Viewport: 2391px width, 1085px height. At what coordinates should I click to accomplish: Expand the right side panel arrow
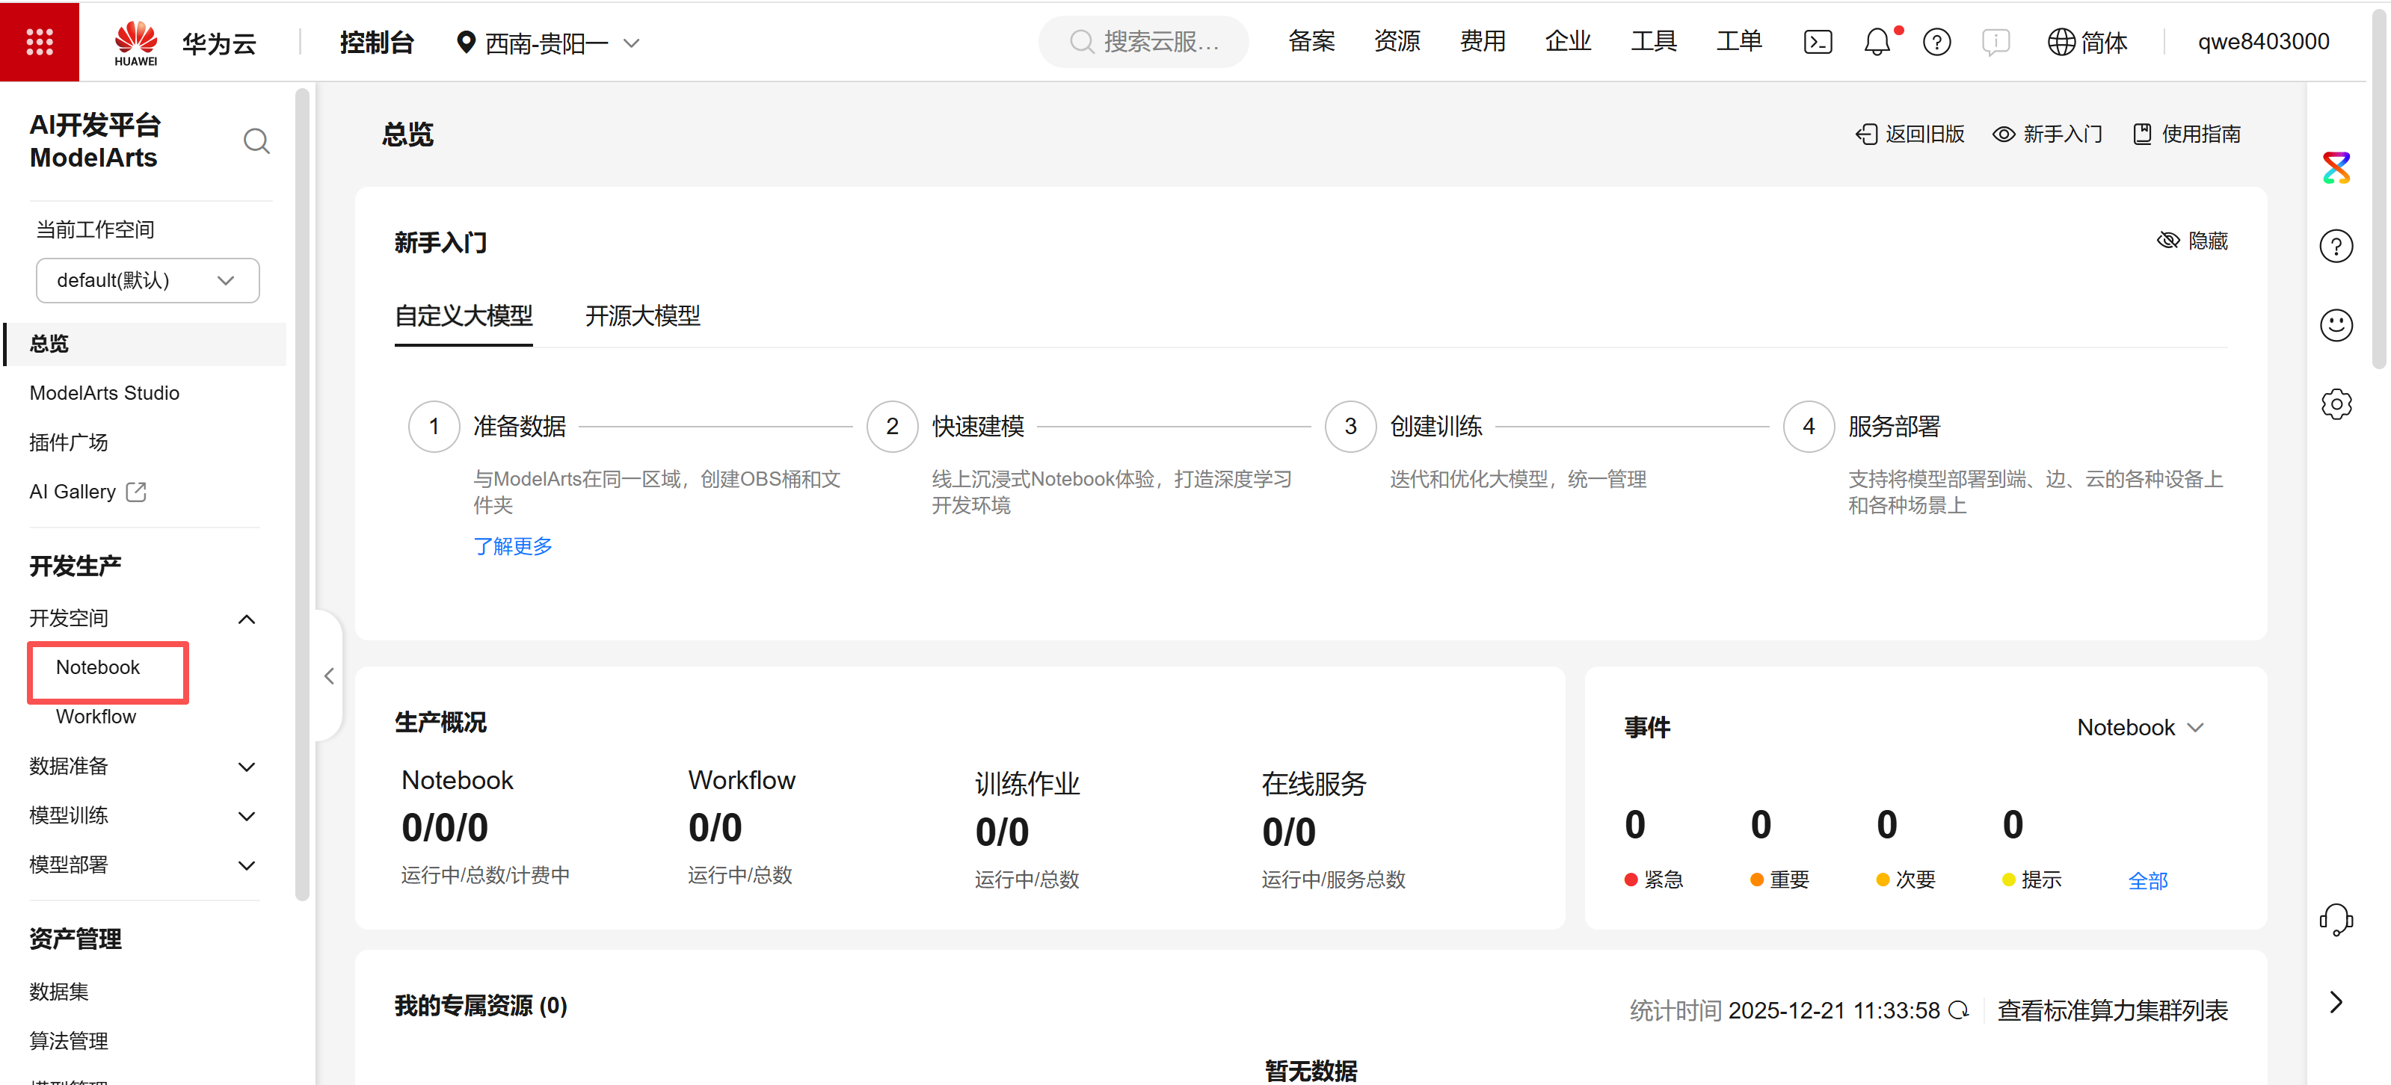tap(2336, 1001)
